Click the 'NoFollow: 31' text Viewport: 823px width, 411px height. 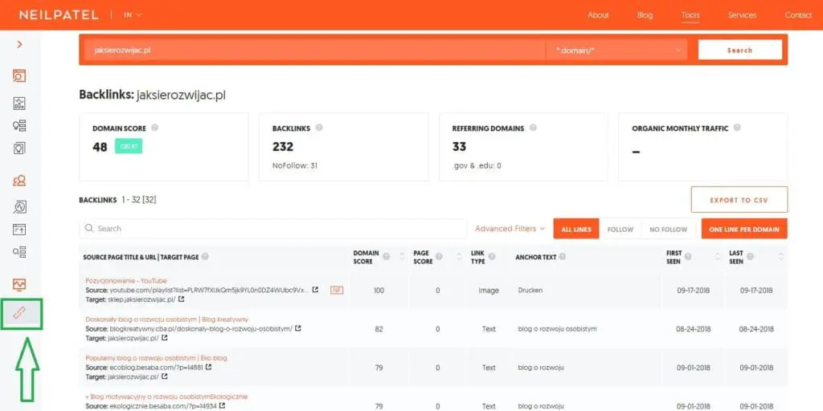tap(295, 165)
